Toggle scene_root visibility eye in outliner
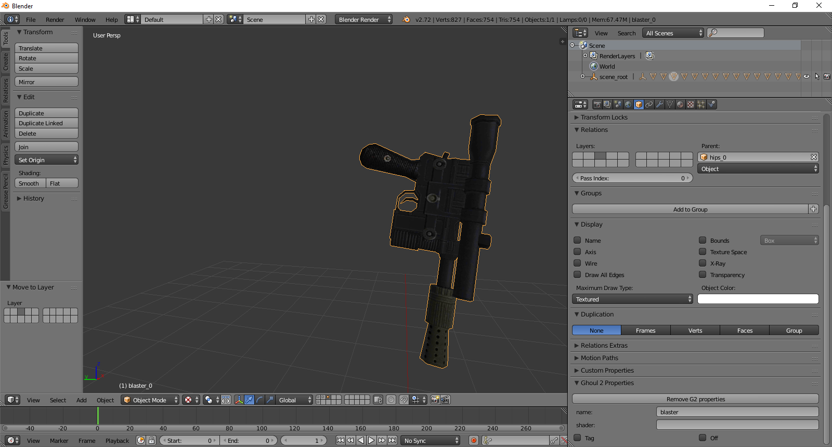Image resolution: width=832 pixels, height=447 pixels. click(807, 76)
